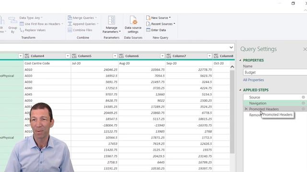This screenshot has height=172, width=307.
Task: Open Column6 filter dropdown
Action: click(162, 56)
